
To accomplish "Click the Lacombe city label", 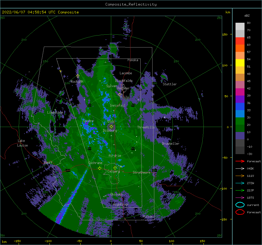I will click(126, 73).
